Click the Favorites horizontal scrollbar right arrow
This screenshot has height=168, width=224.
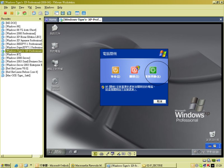click(41, 156)
